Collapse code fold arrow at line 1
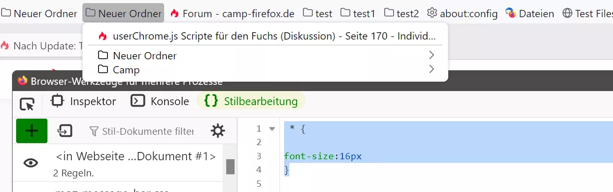Image resolution: width=613 pixels, height=192 pixels. tap(272, 129)
